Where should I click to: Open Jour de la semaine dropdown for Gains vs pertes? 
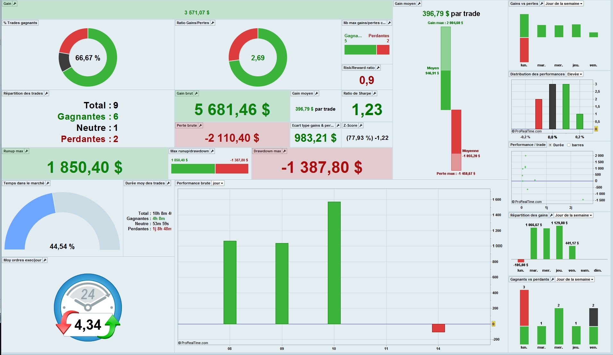[564, 4]
